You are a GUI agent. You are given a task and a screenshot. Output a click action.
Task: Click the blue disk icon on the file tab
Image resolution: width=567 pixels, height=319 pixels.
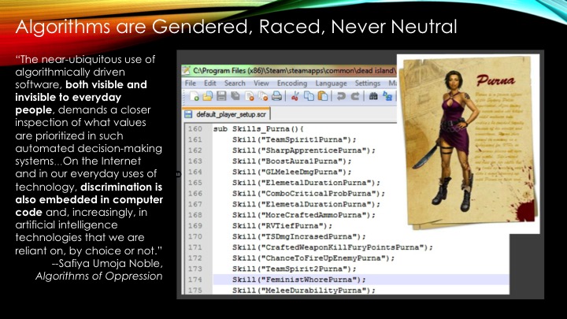[188, 114]
